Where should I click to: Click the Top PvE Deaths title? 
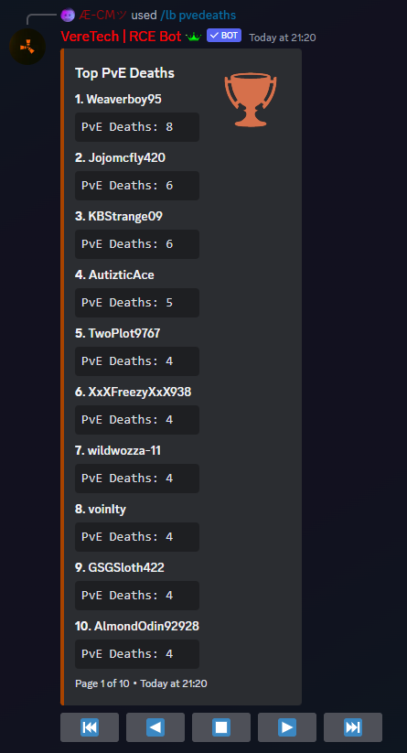[124, 73]
